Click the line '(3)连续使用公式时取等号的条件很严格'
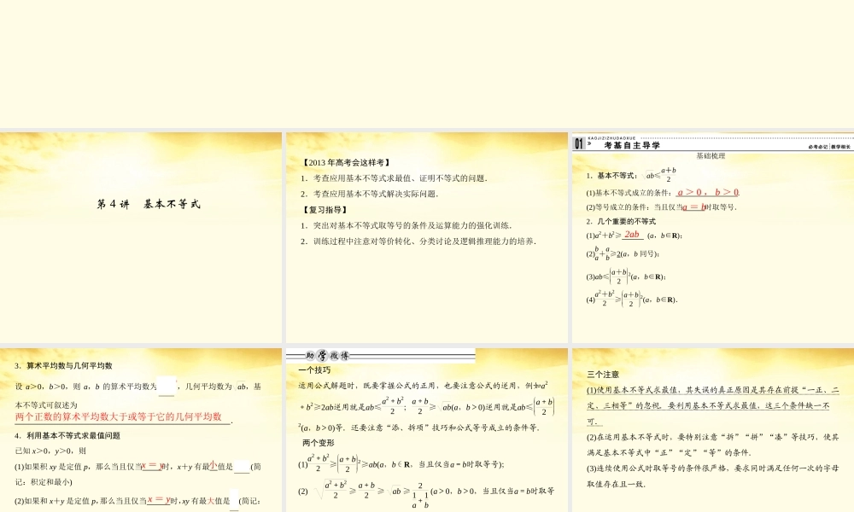The width and height of the screenshot is (854, 512). click(x=712, y=468)
